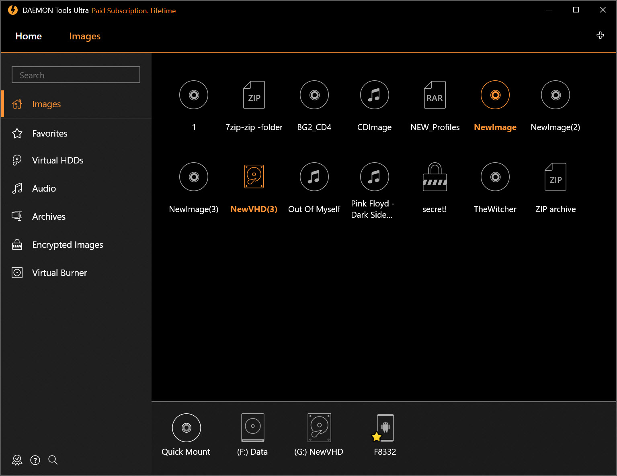Select the TheWitcher disc image
This screenshot has height=476, width=617.
point(495,177)
